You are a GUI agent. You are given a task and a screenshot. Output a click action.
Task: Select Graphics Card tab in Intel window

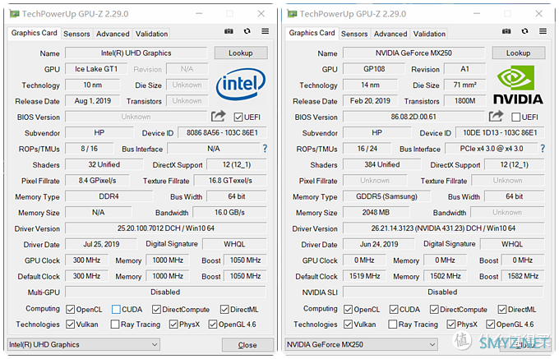(x=35, y=33)
